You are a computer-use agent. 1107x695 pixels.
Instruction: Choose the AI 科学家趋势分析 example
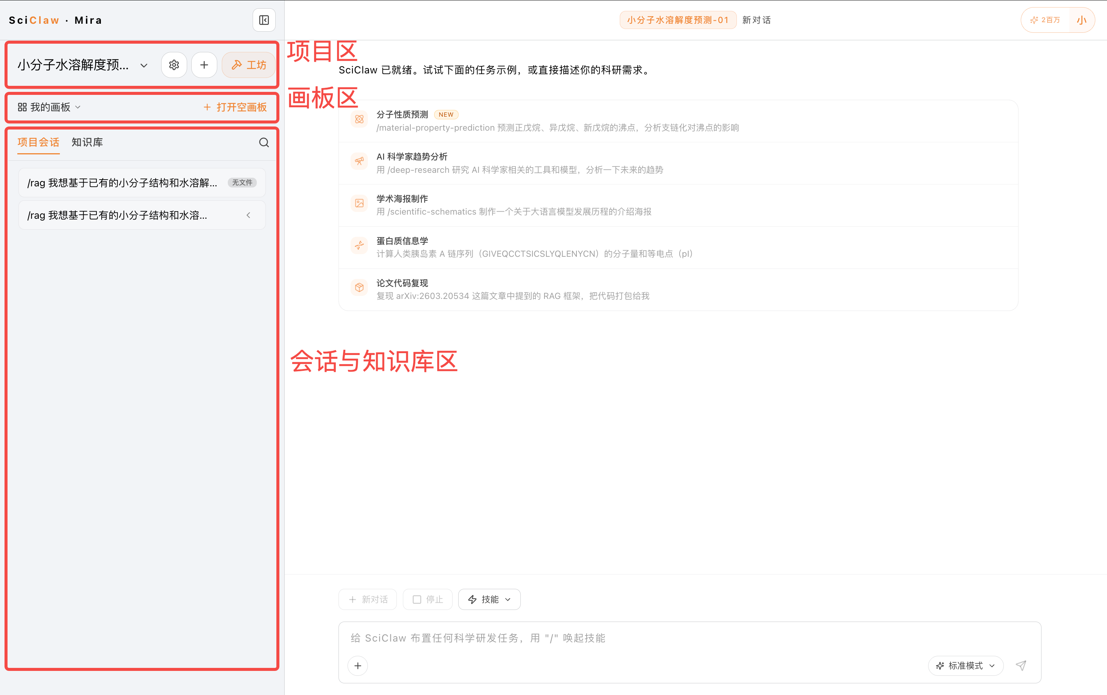point(678,163)
